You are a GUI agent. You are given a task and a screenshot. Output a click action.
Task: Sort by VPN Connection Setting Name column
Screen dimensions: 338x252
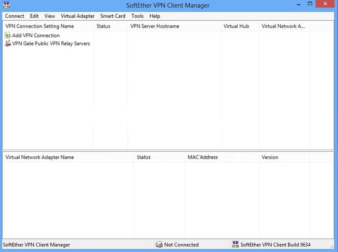[x=48, y=26]
